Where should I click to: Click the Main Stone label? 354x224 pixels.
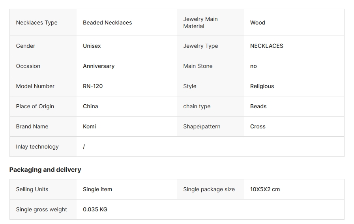tap(198, 66)
